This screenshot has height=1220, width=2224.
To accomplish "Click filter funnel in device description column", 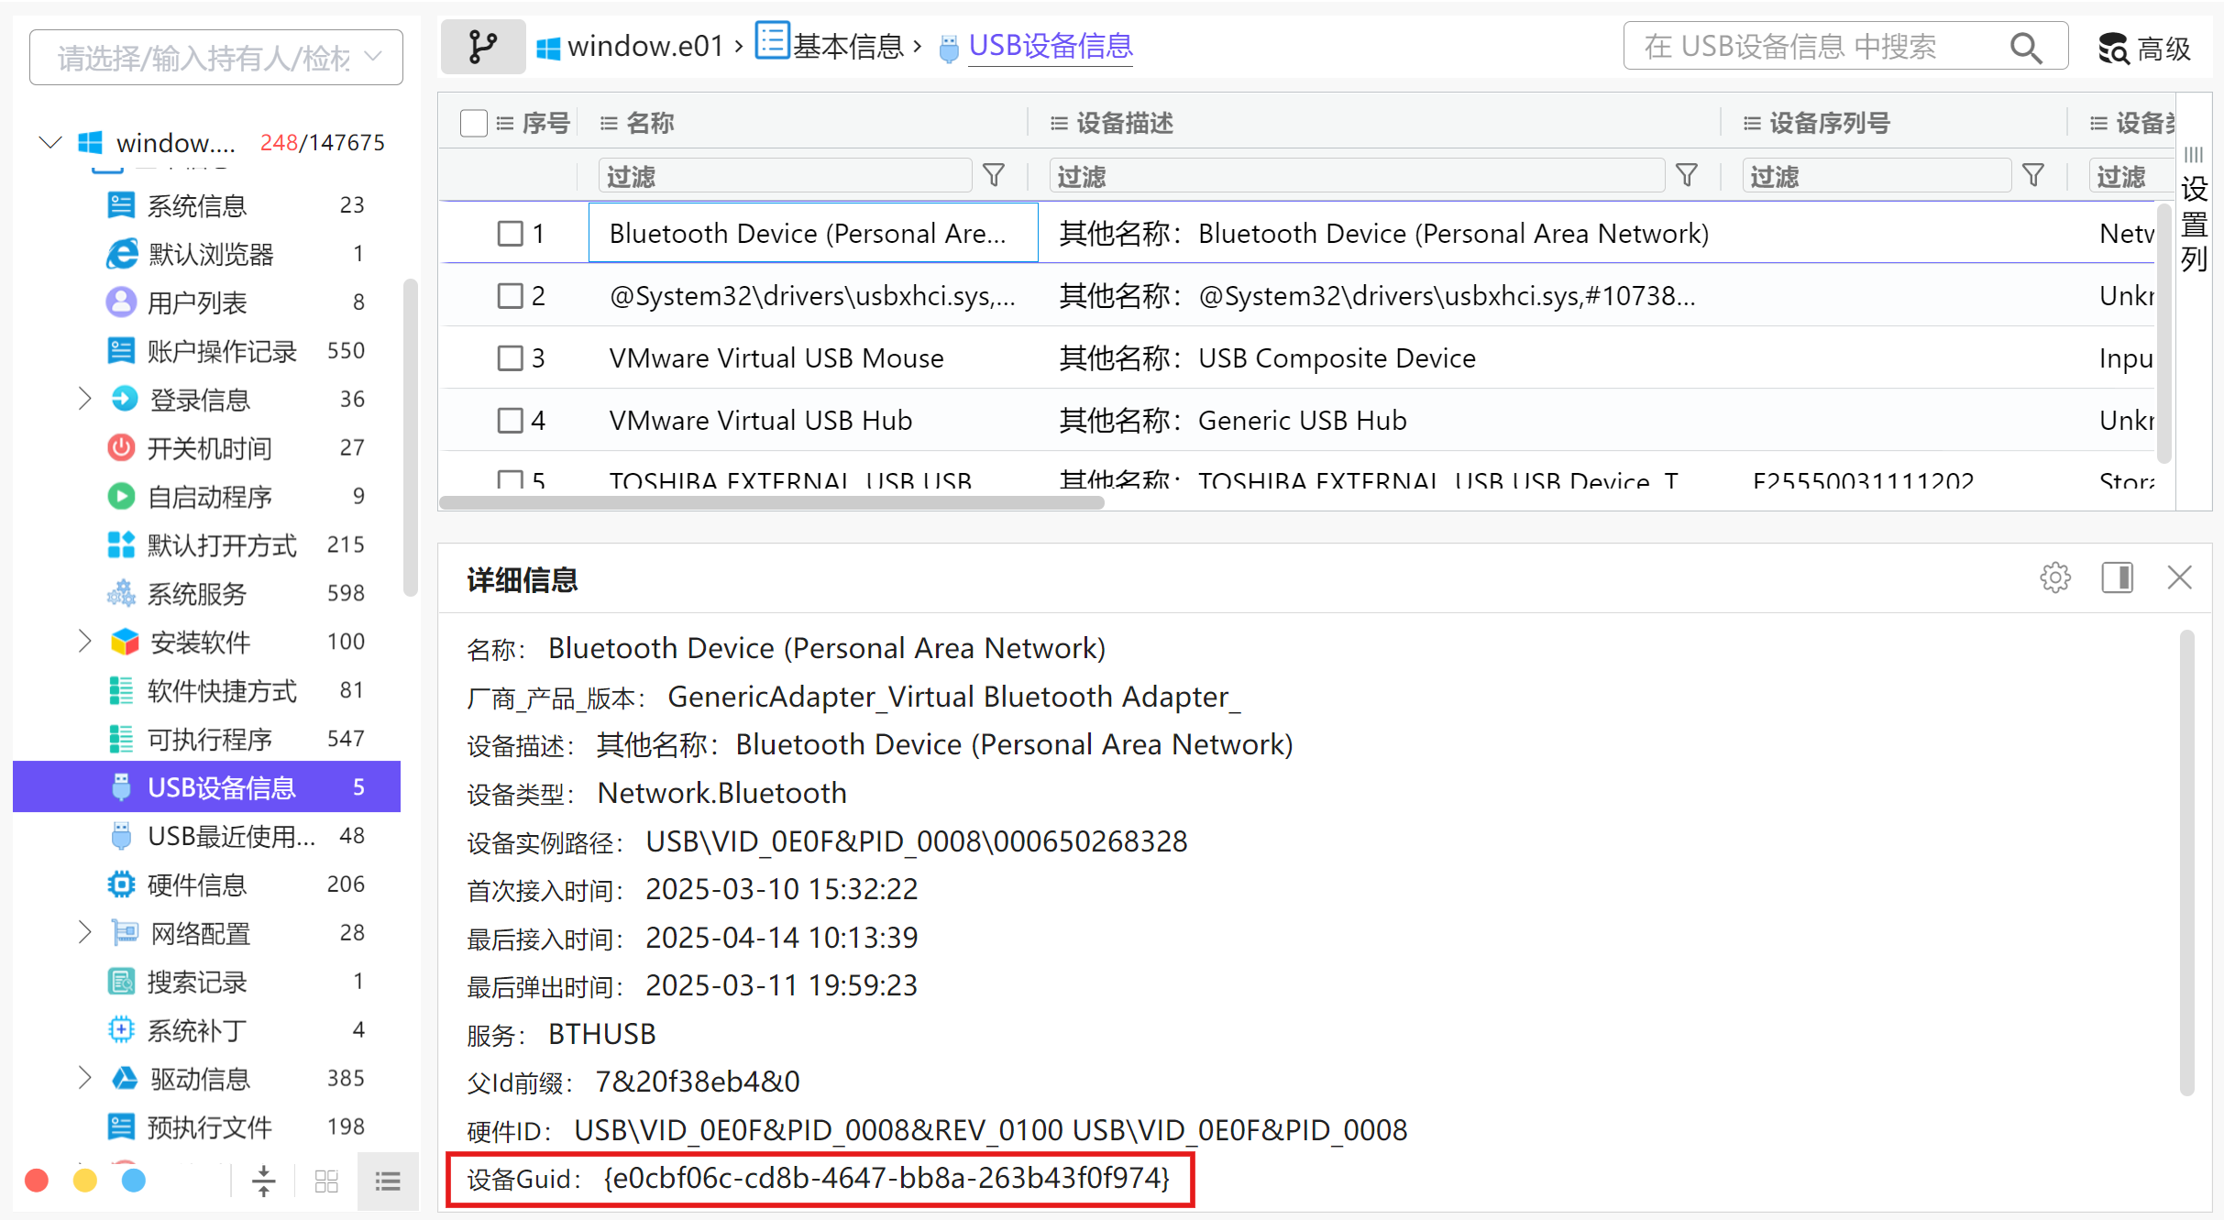I will point(1687,175).
